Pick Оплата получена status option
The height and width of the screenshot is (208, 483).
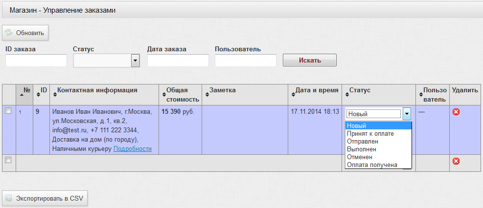tap(378, 165)
